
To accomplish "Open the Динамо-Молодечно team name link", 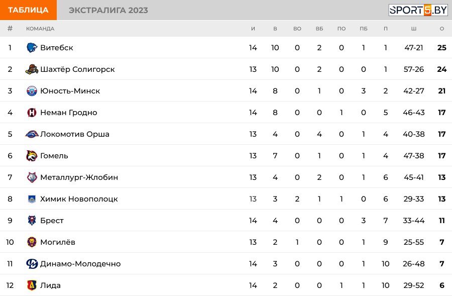I will [x=80, y=264].
